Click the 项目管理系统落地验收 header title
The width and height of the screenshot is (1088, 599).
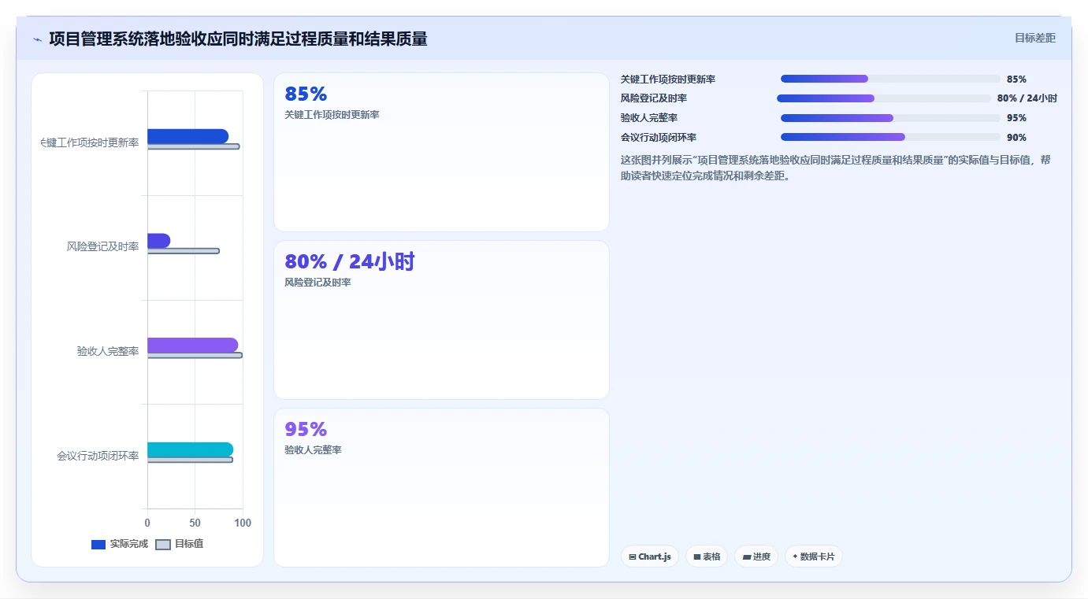click(238, 39)
